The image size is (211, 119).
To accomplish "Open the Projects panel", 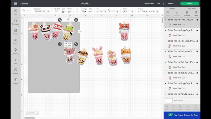I will coord(16,31).
